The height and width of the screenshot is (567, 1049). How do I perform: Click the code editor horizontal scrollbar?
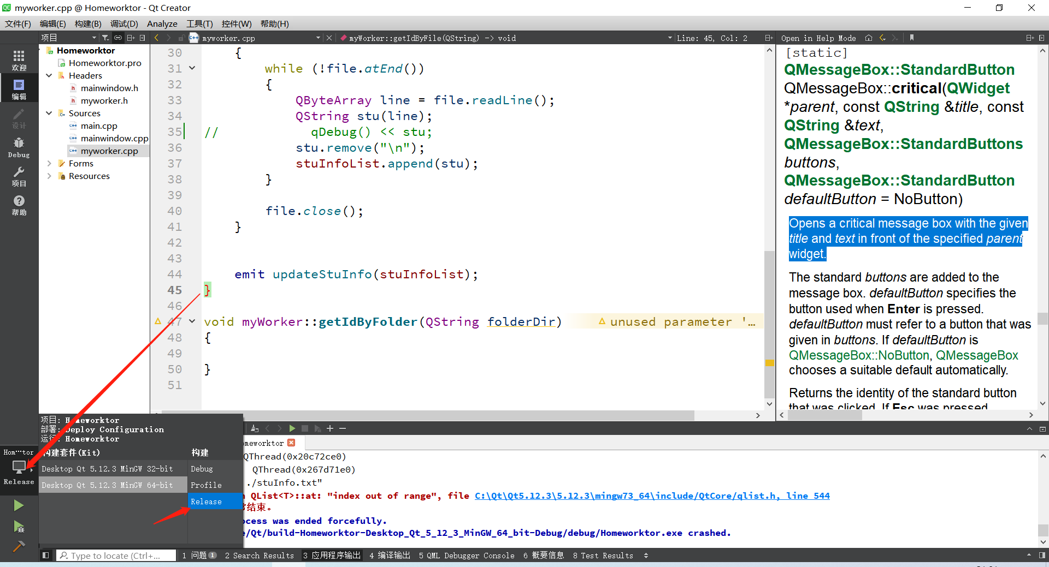(x=427, y=415)
